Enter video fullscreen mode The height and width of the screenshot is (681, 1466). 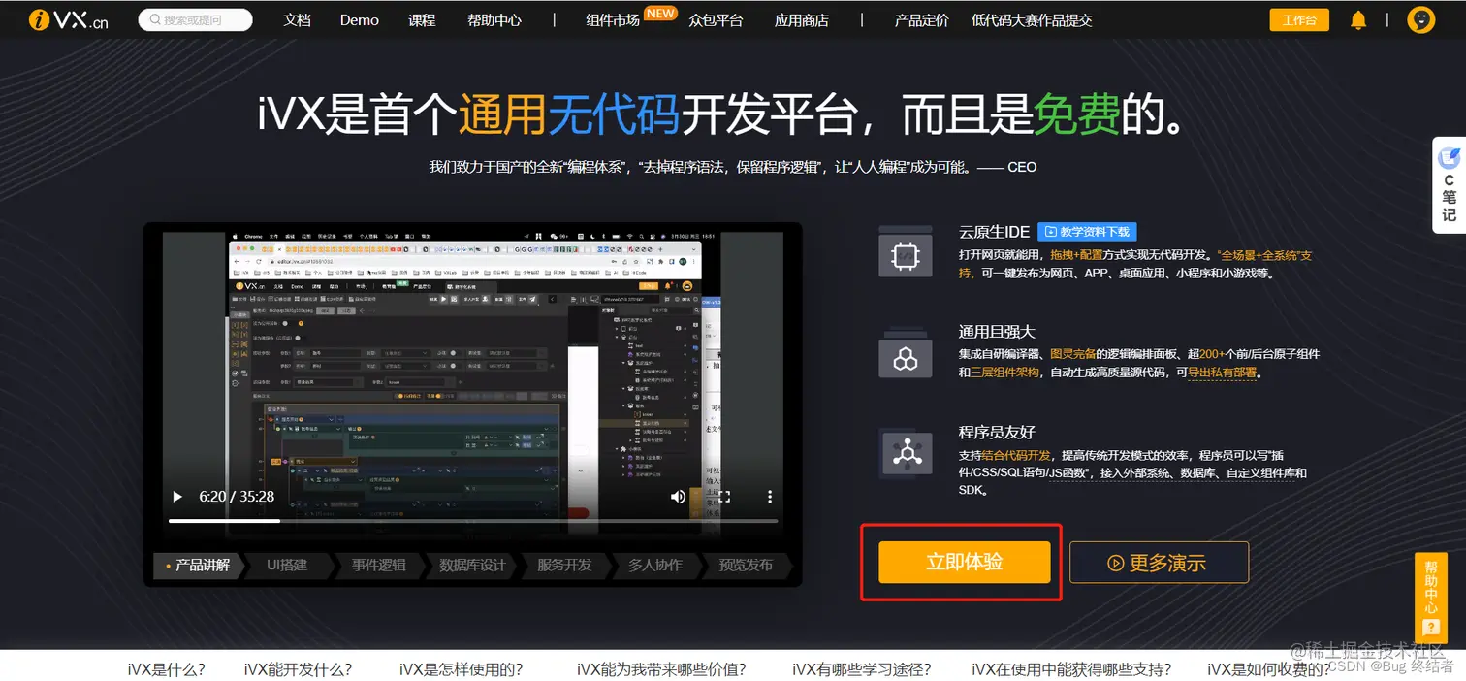pyautogui.click(x=723, y=497)
